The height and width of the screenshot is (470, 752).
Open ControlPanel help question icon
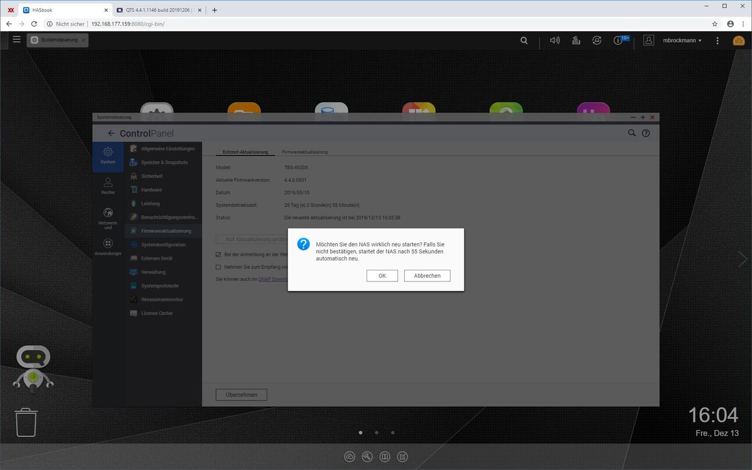pyautogui.click(x=646, y=133)
